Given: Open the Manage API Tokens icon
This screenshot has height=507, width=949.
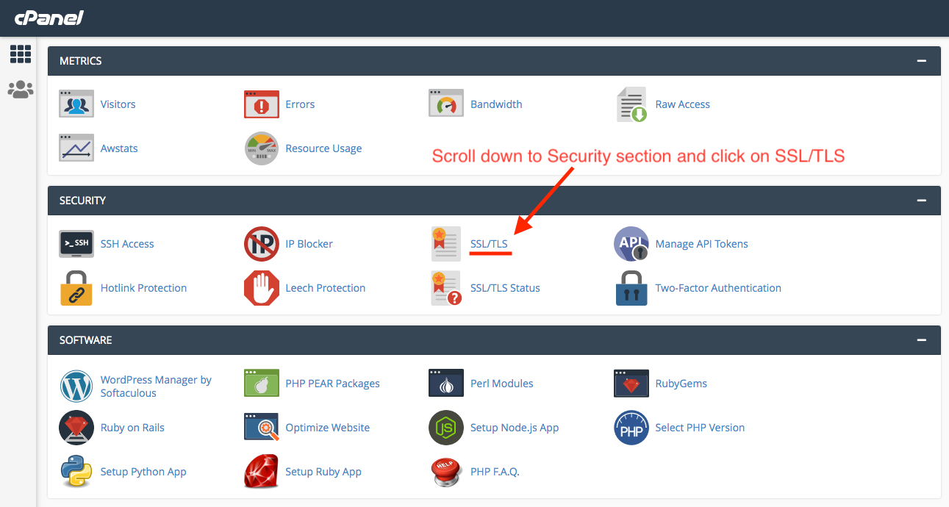Looking at the screenshot, I should click(x=631, y=244).
